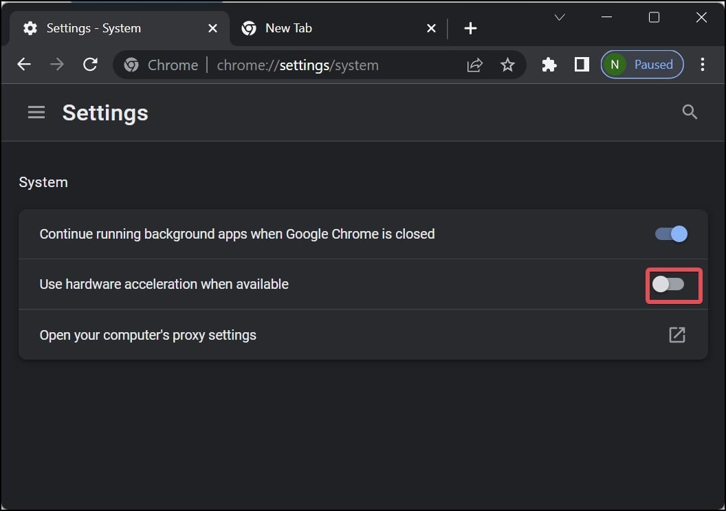The height and width of the screenshot is (511, 726).
Task: Open a new tab with plus button
Action: coord(470,28)
